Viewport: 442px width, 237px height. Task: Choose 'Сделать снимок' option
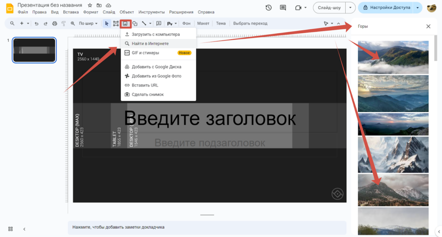coord(158,95)
